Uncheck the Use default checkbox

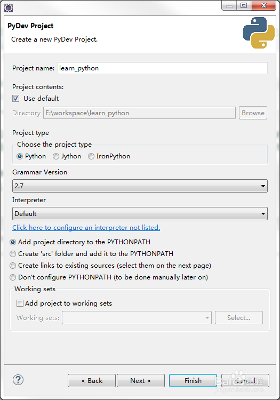pyautogui.click(x=16, y=99)
